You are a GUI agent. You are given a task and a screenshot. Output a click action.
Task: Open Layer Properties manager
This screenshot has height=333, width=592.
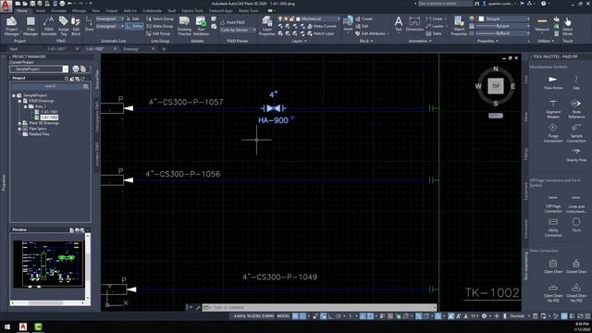[x=267, y=26]
